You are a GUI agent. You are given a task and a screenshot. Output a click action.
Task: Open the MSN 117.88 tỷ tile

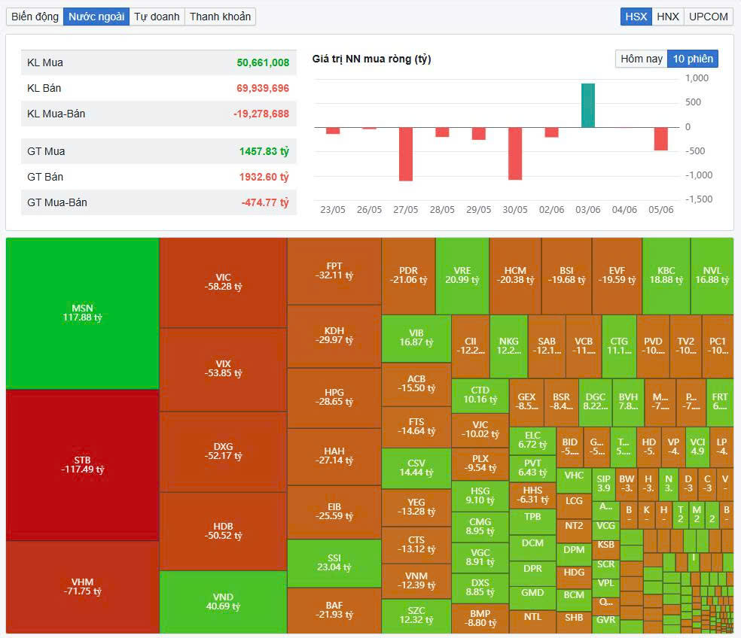(x=82, y=313)
